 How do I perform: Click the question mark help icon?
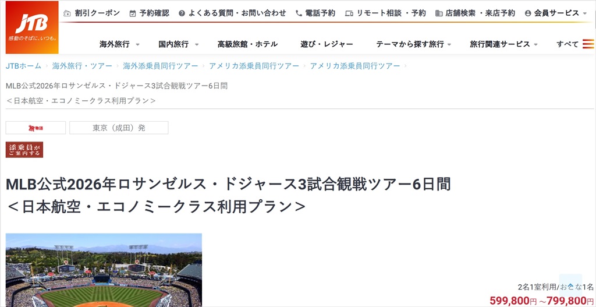tap(182, 13)
